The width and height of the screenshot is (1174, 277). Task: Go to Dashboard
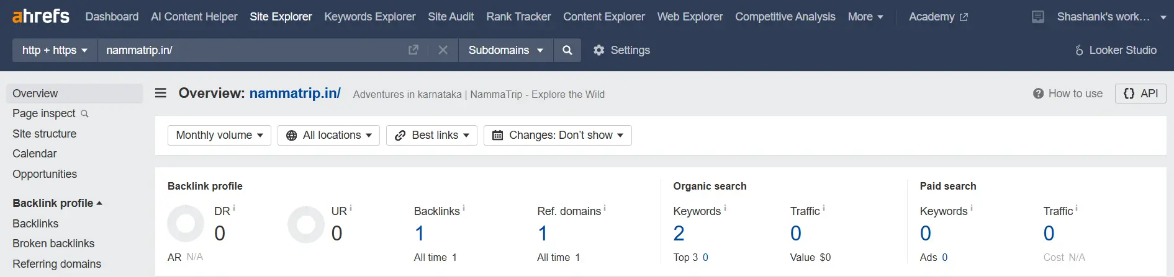click(112, 17)
